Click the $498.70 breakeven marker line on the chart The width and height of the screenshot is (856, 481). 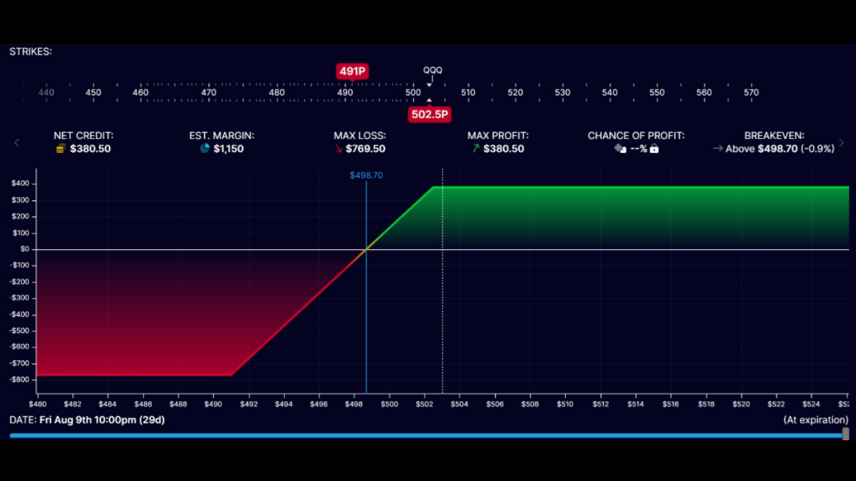[366, 281]
